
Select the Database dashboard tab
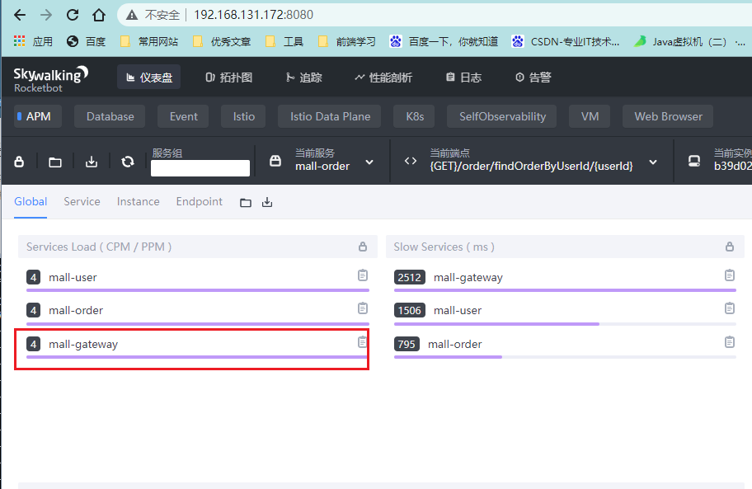point(110,116)
